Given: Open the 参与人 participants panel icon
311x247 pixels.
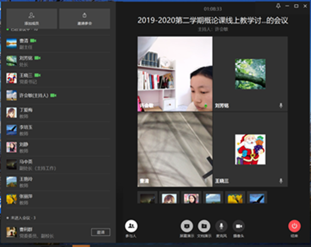Looking at the screenshot, I should pos(131,226).
